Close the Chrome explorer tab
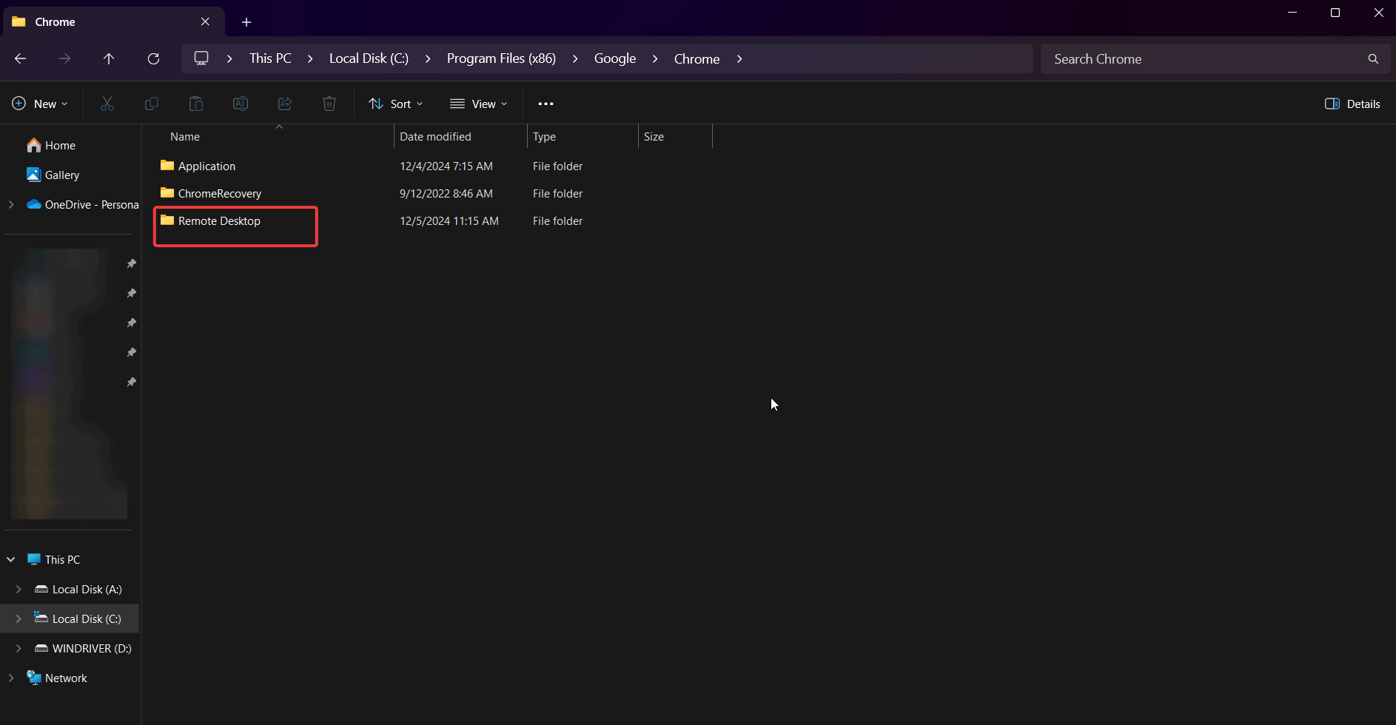Viewport: 1396px width, 725px height. point(205,21)
